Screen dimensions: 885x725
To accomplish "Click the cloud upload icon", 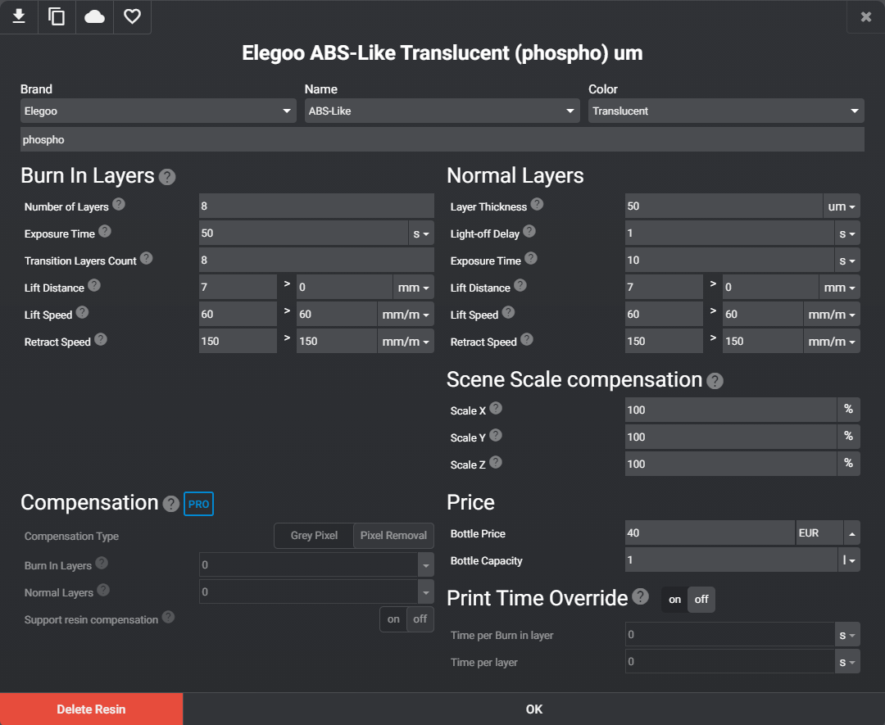I will pyautogui.click(x=94, y=16).
